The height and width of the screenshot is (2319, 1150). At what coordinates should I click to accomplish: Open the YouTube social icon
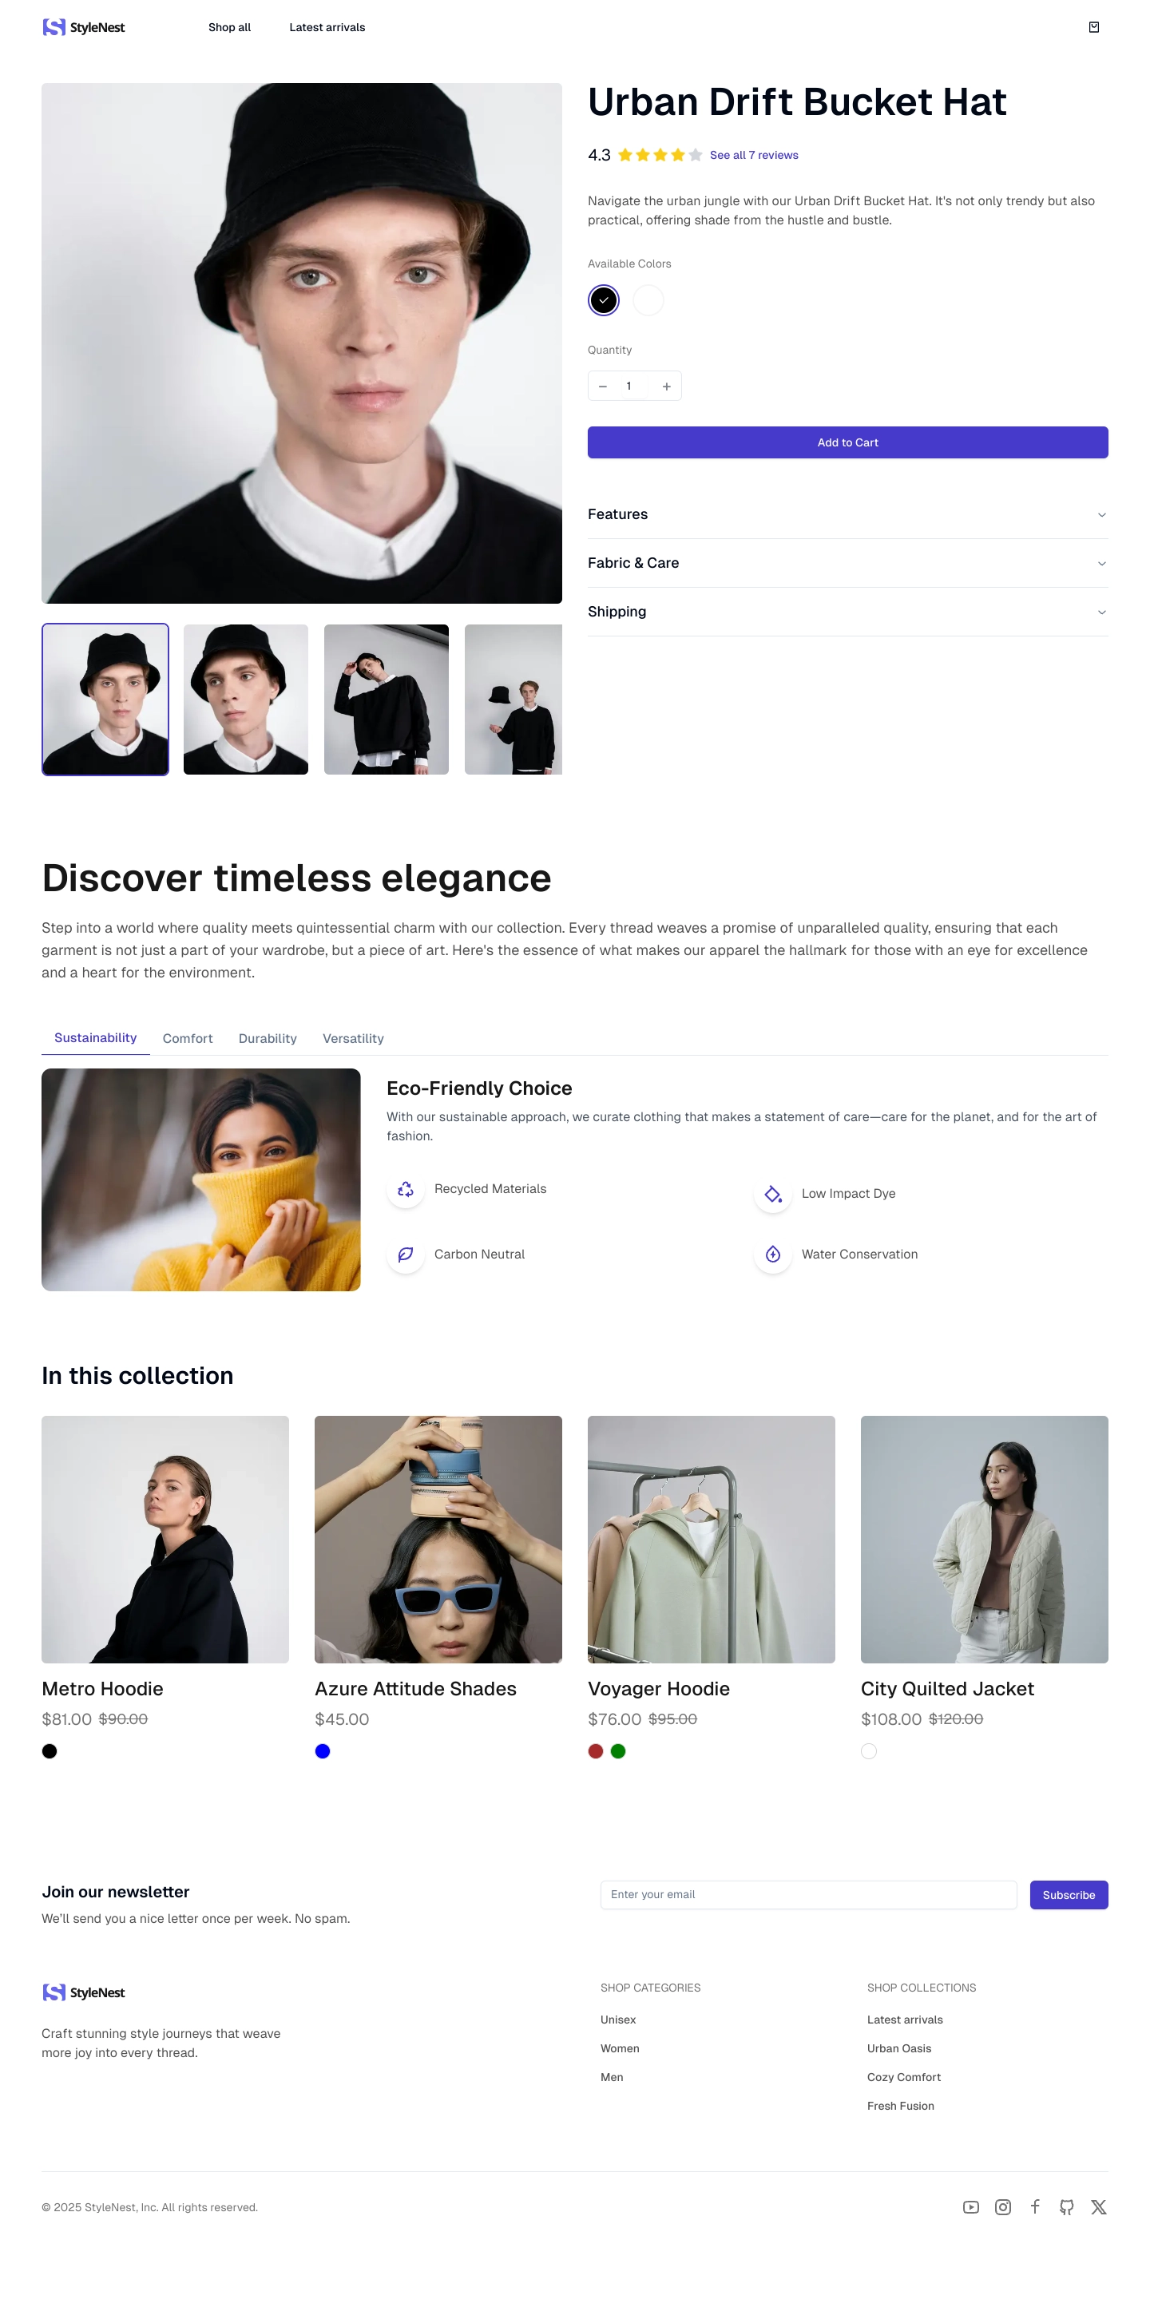(x=970, y=2206)
